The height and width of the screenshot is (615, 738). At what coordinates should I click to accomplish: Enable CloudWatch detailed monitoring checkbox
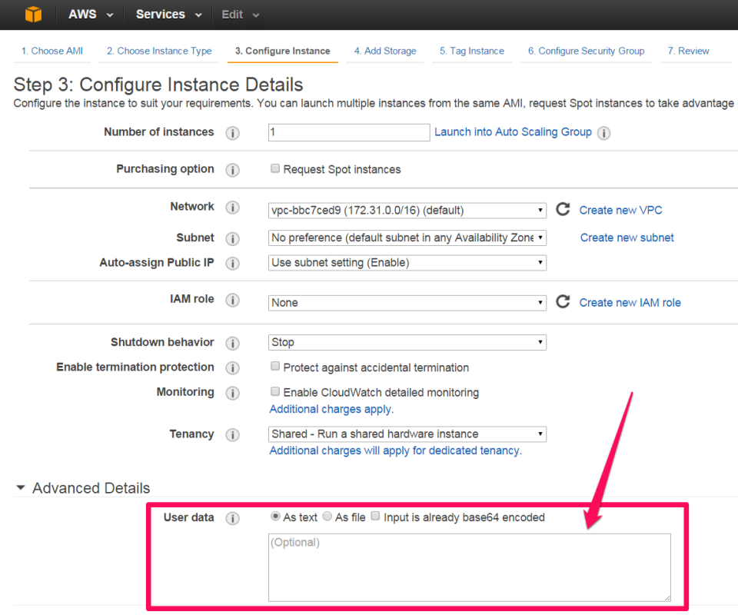point(275,391)
